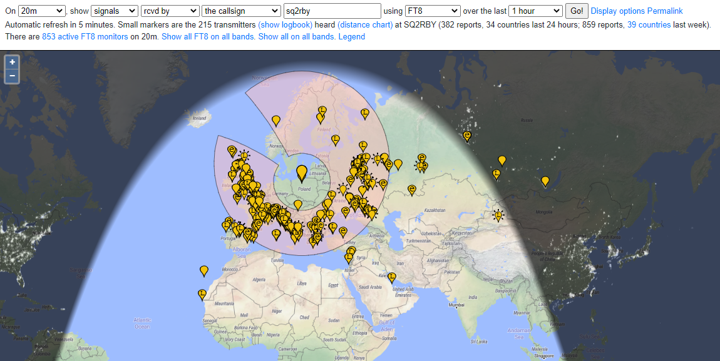Expand the FT8 mode dropdown
The height and width of the screenshot is (361, 720).
(432, 11)
